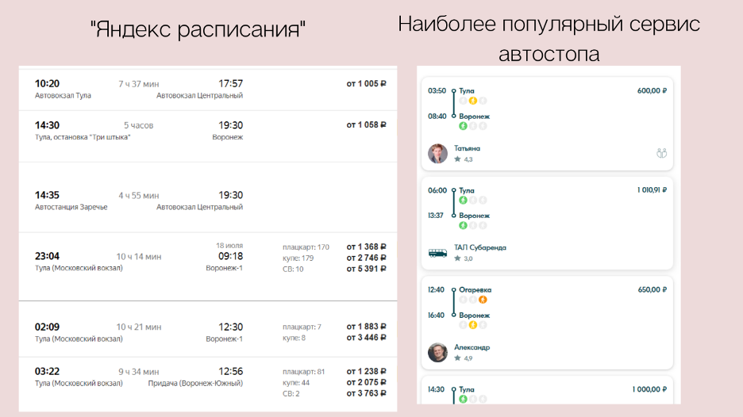Select the ride priced 1 000,00 ₽
The width and height of the screenshot is (743, 417).
547,390
